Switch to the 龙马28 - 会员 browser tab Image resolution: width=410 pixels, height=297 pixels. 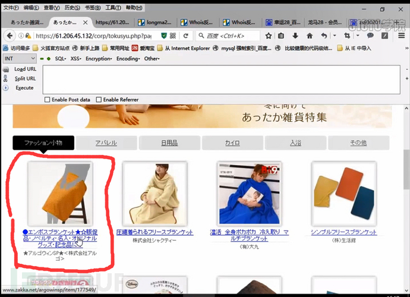click(x=325, y=23)
